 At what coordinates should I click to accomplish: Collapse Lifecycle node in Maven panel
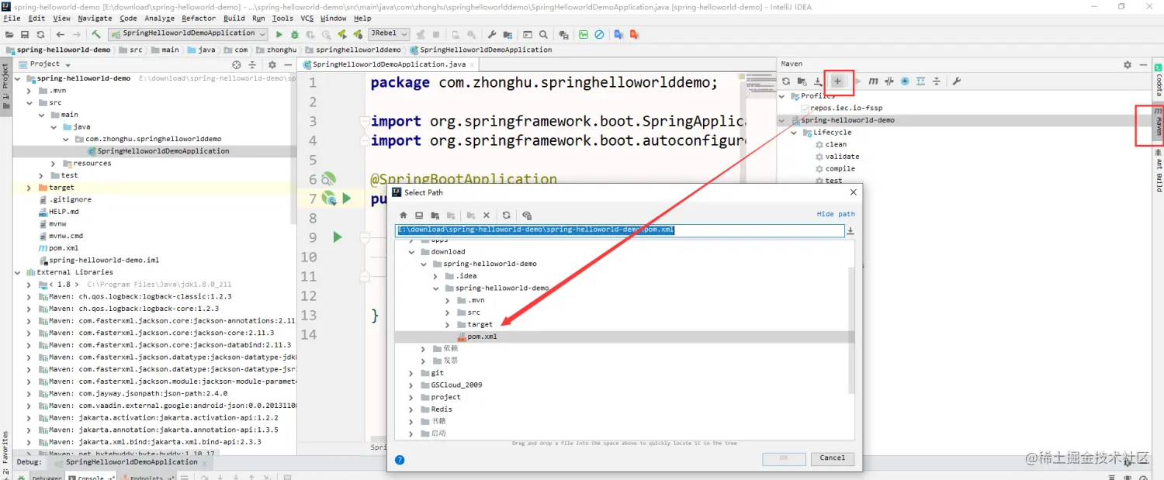(x=795, y=133)
